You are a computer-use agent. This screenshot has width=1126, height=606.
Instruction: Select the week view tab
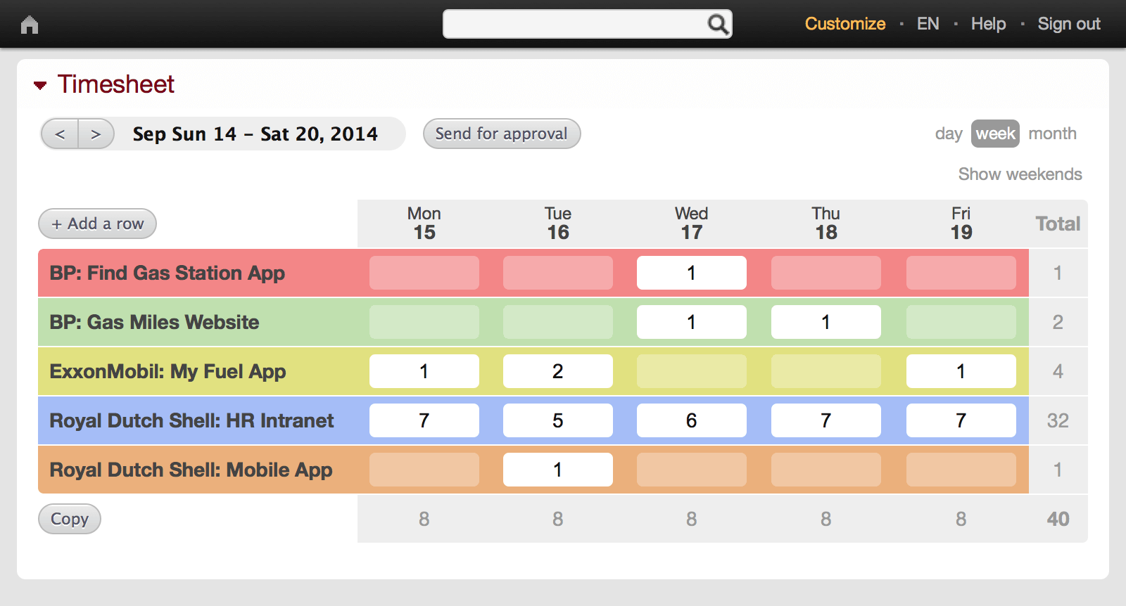tap(995, 134)
